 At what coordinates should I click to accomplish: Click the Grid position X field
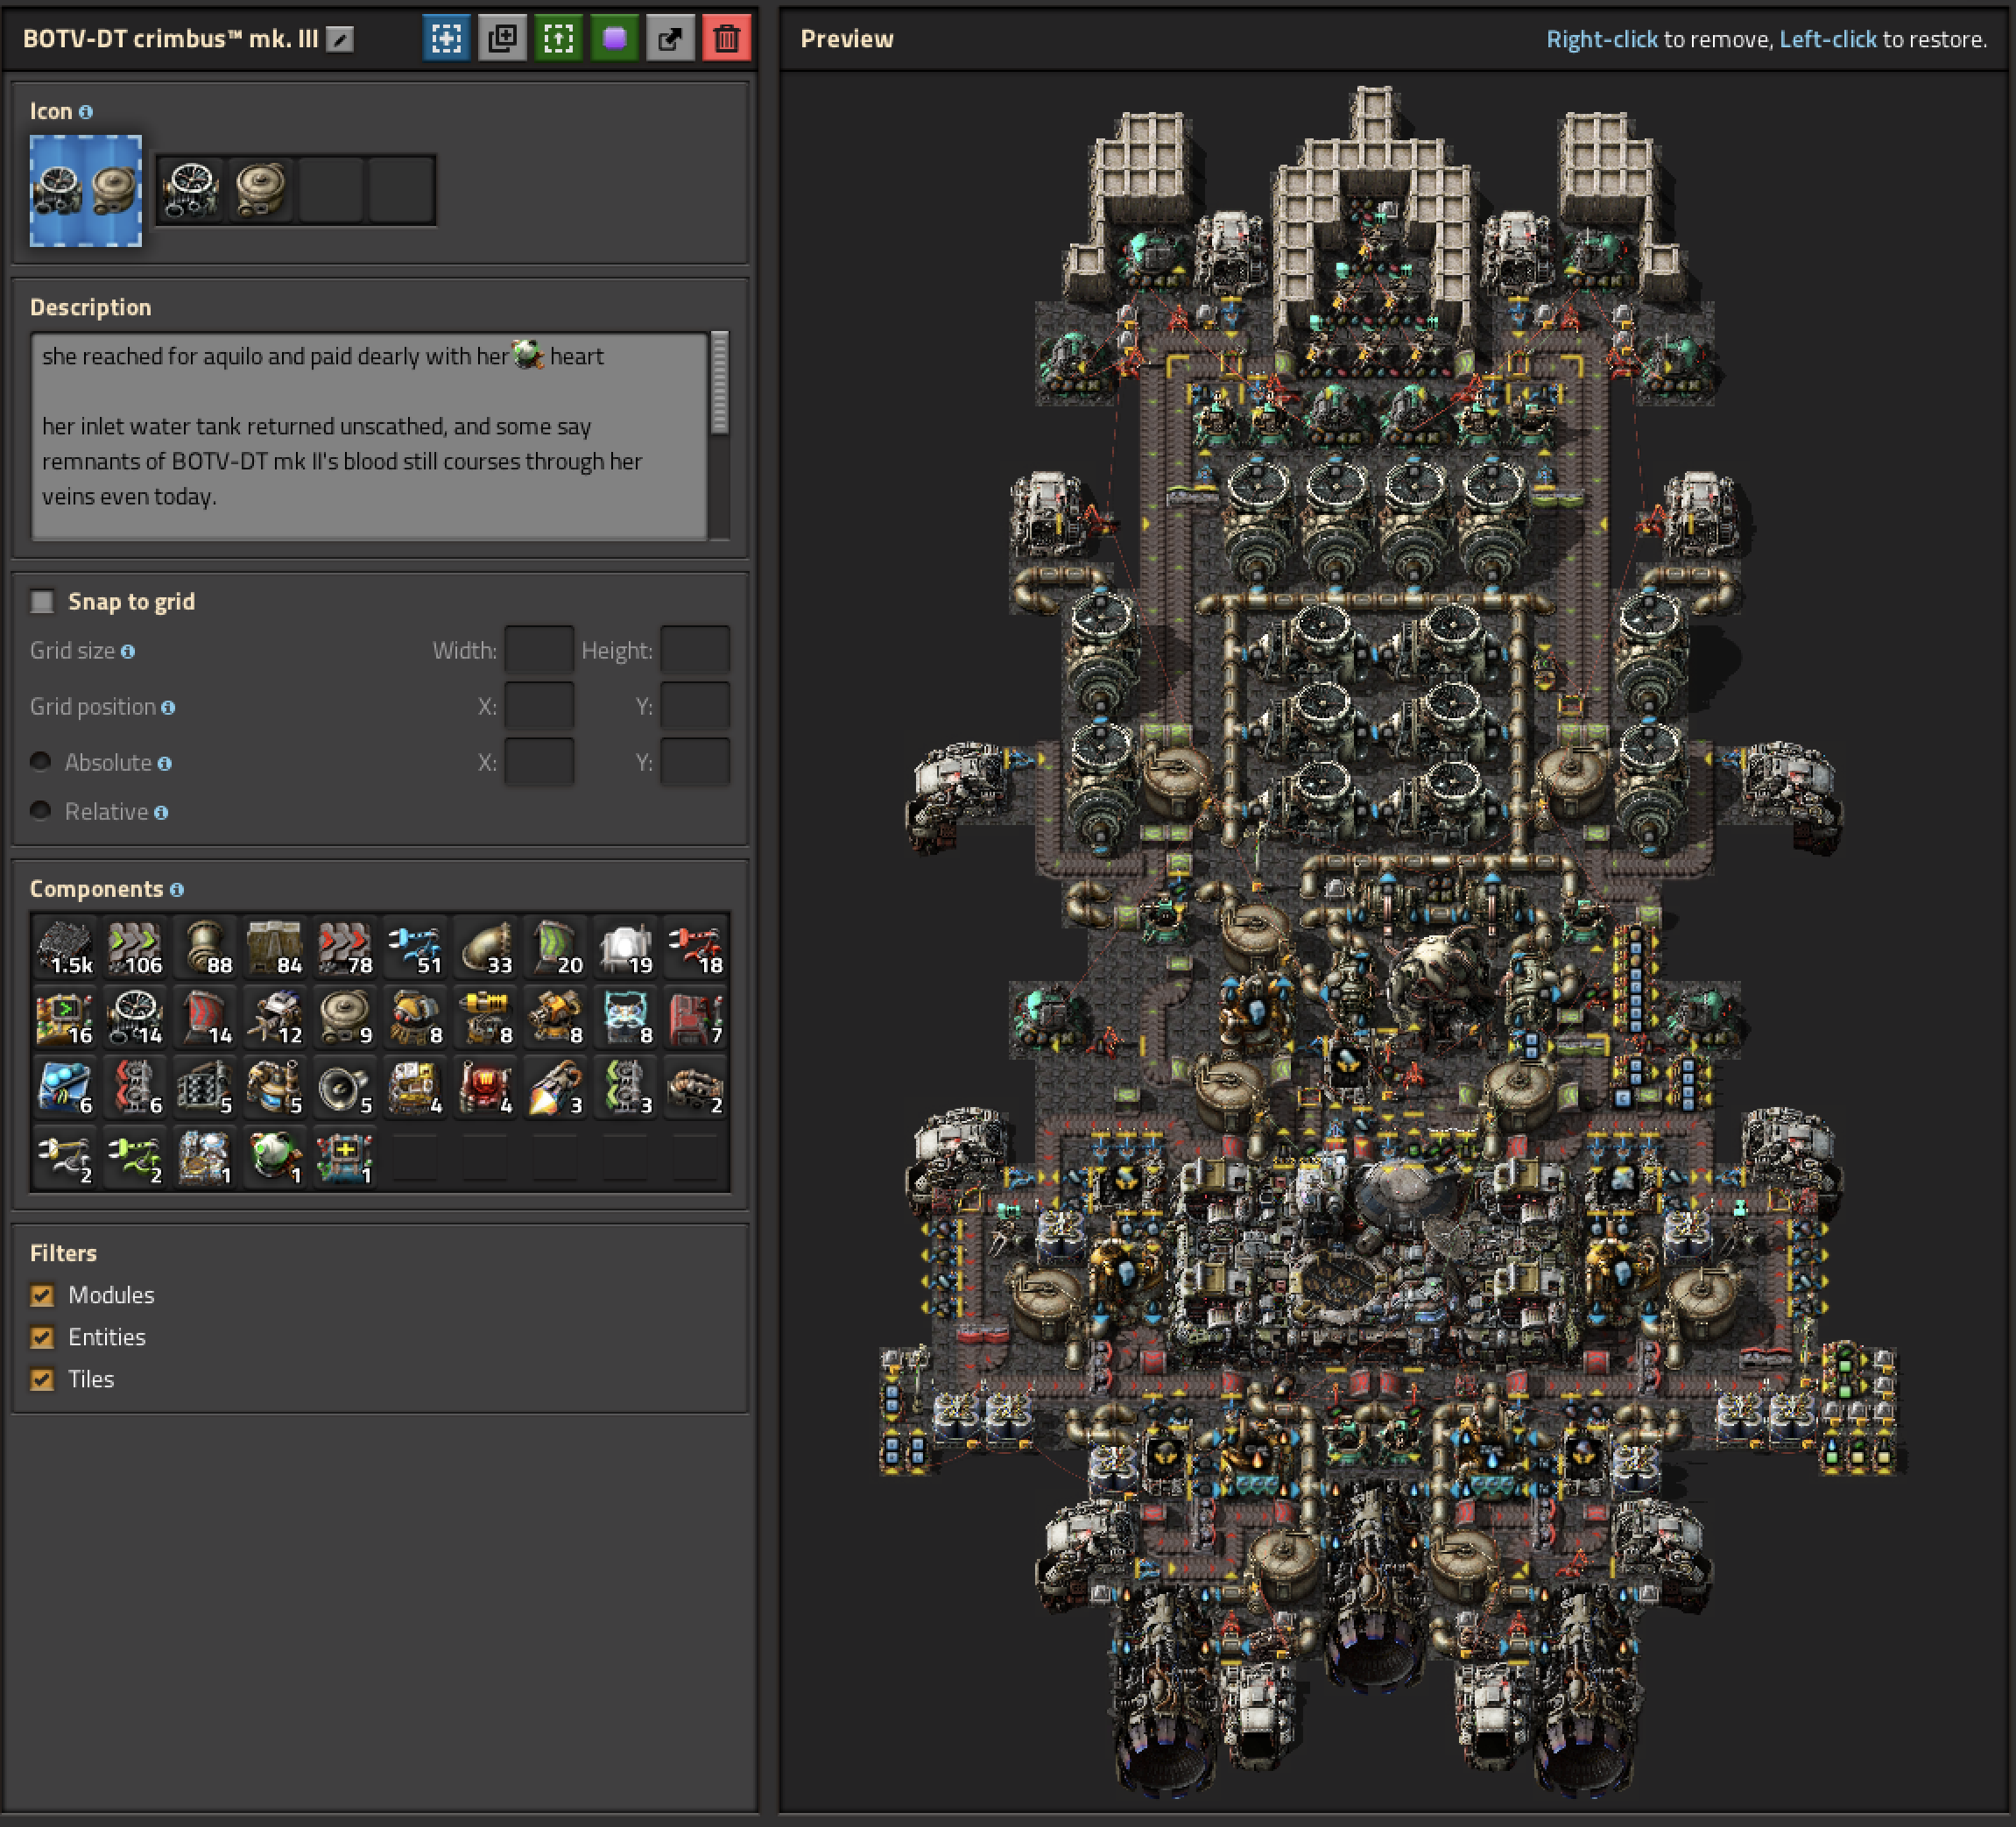pyautogui.click(x=539, y=706)
